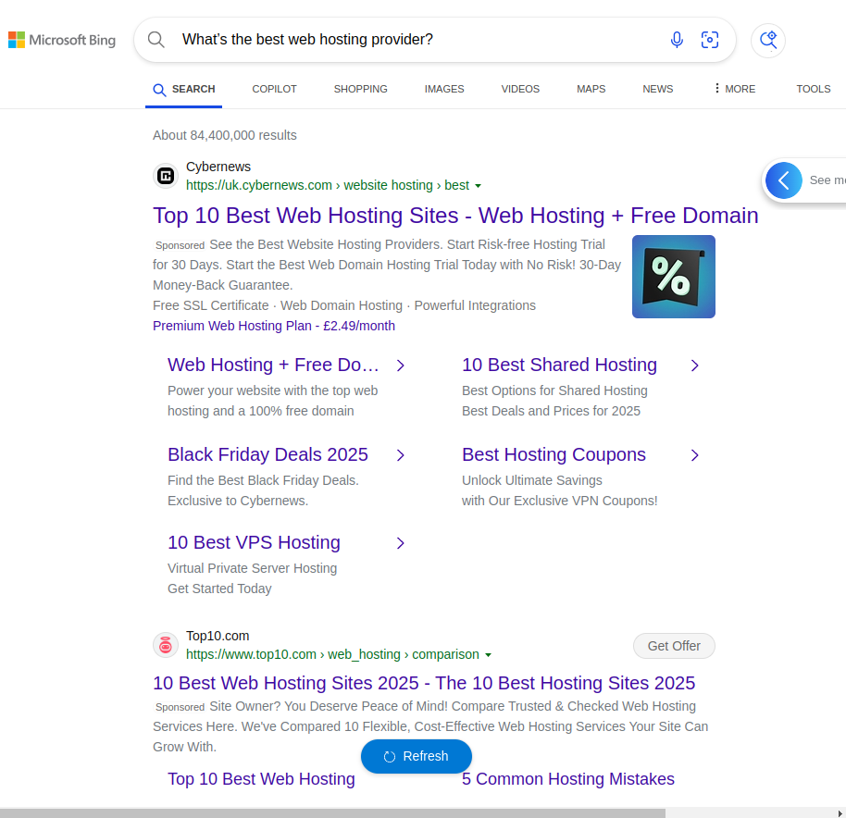The width and height of the screenshot is (846, 818).
Task: Open the Black Friday Deals 2025 sitelink
Action: pos(267,454)
